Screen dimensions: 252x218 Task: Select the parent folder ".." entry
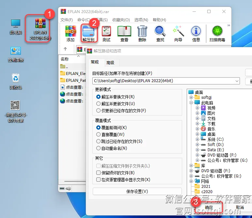click(x=64, y=66)
